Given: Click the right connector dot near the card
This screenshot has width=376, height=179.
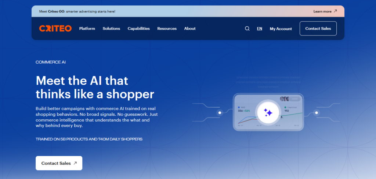Looking at the screenshot, I should tap(317, 113).
